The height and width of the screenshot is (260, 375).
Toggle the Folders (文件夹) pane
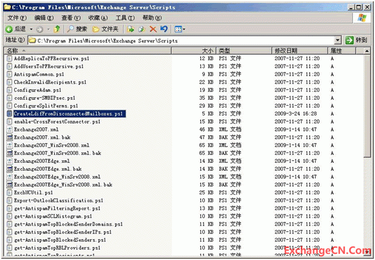[105, 29]
